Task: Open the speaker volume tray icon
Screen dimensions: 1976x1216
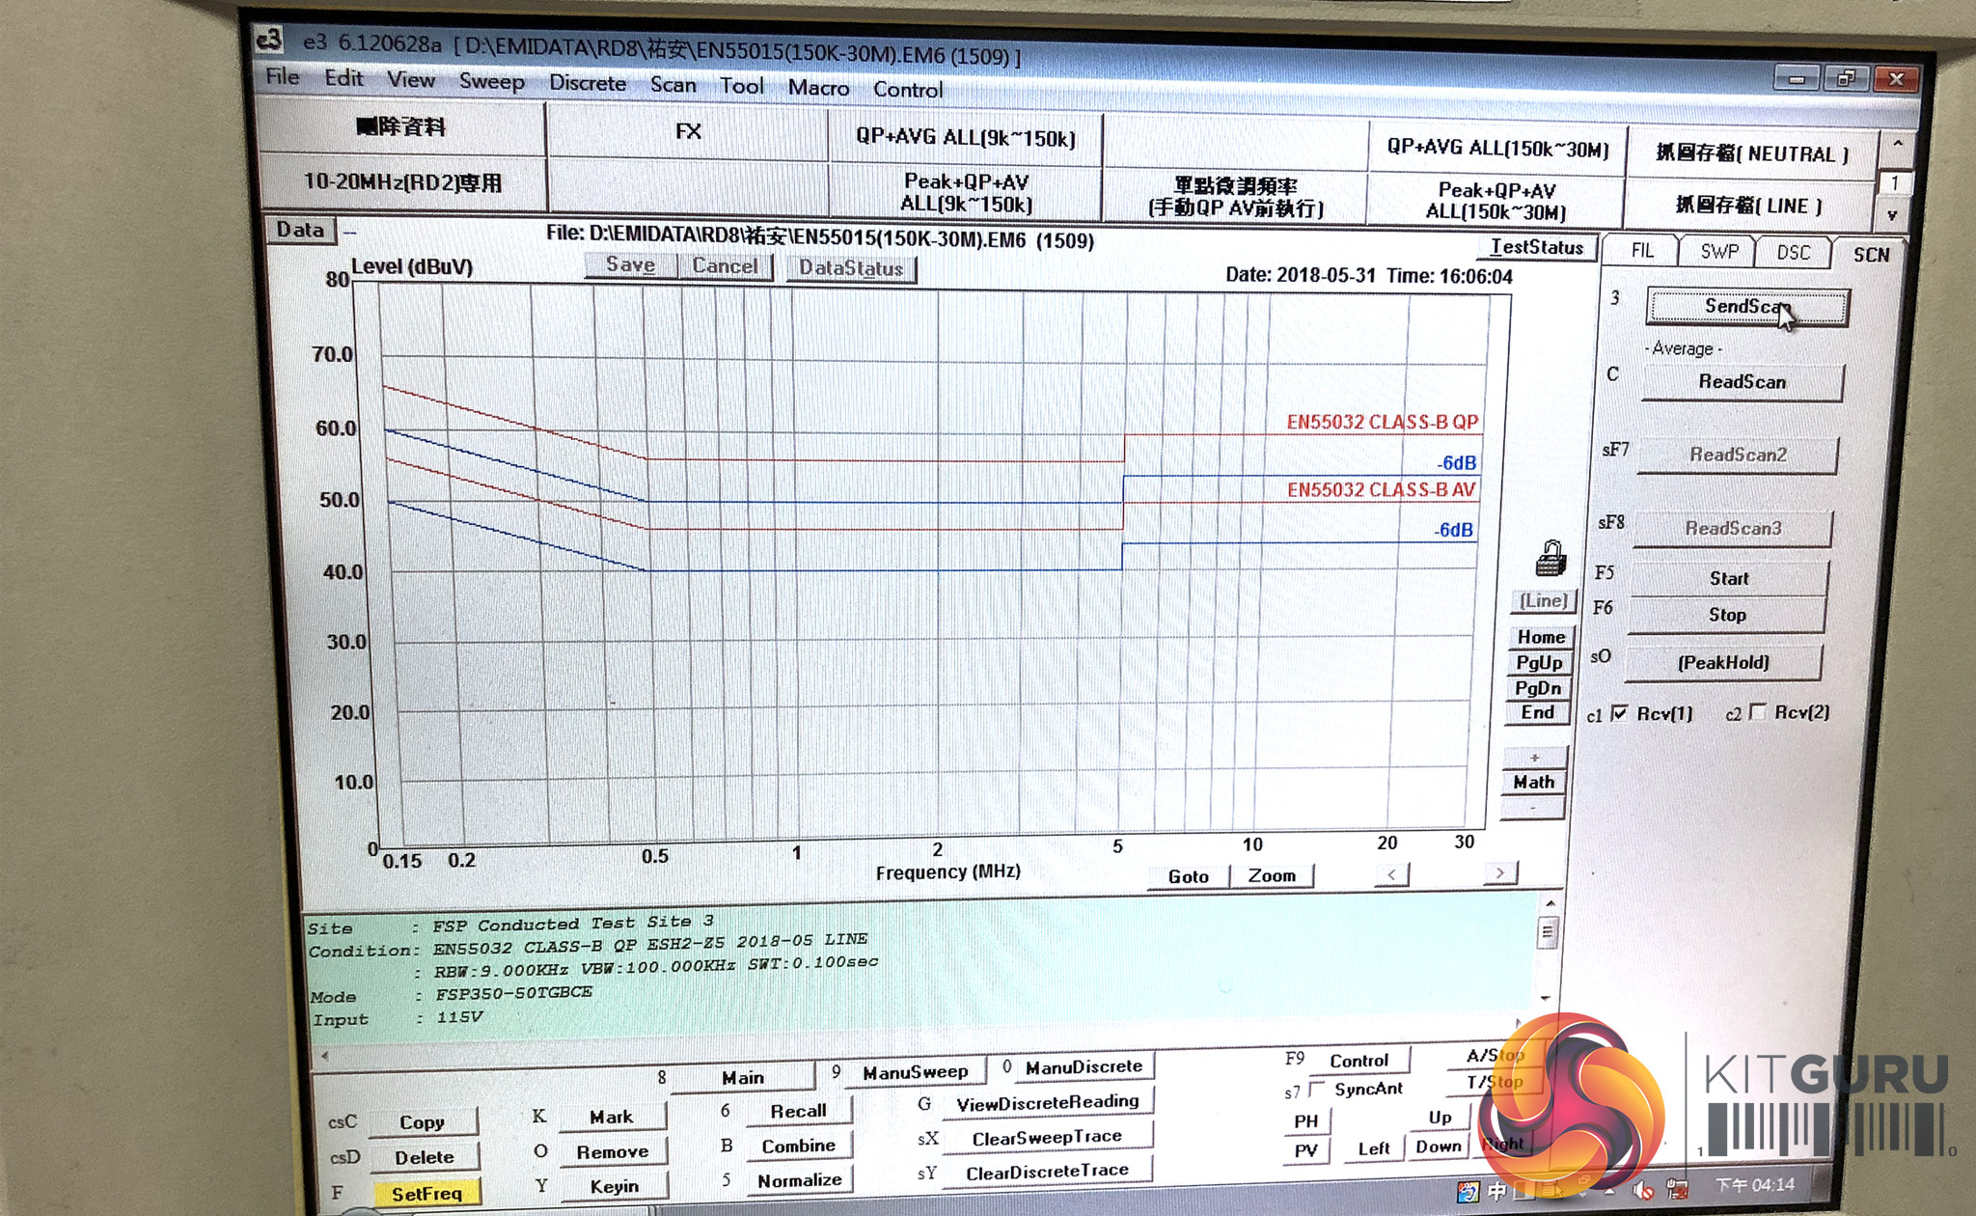Action: [1643, 1191]
